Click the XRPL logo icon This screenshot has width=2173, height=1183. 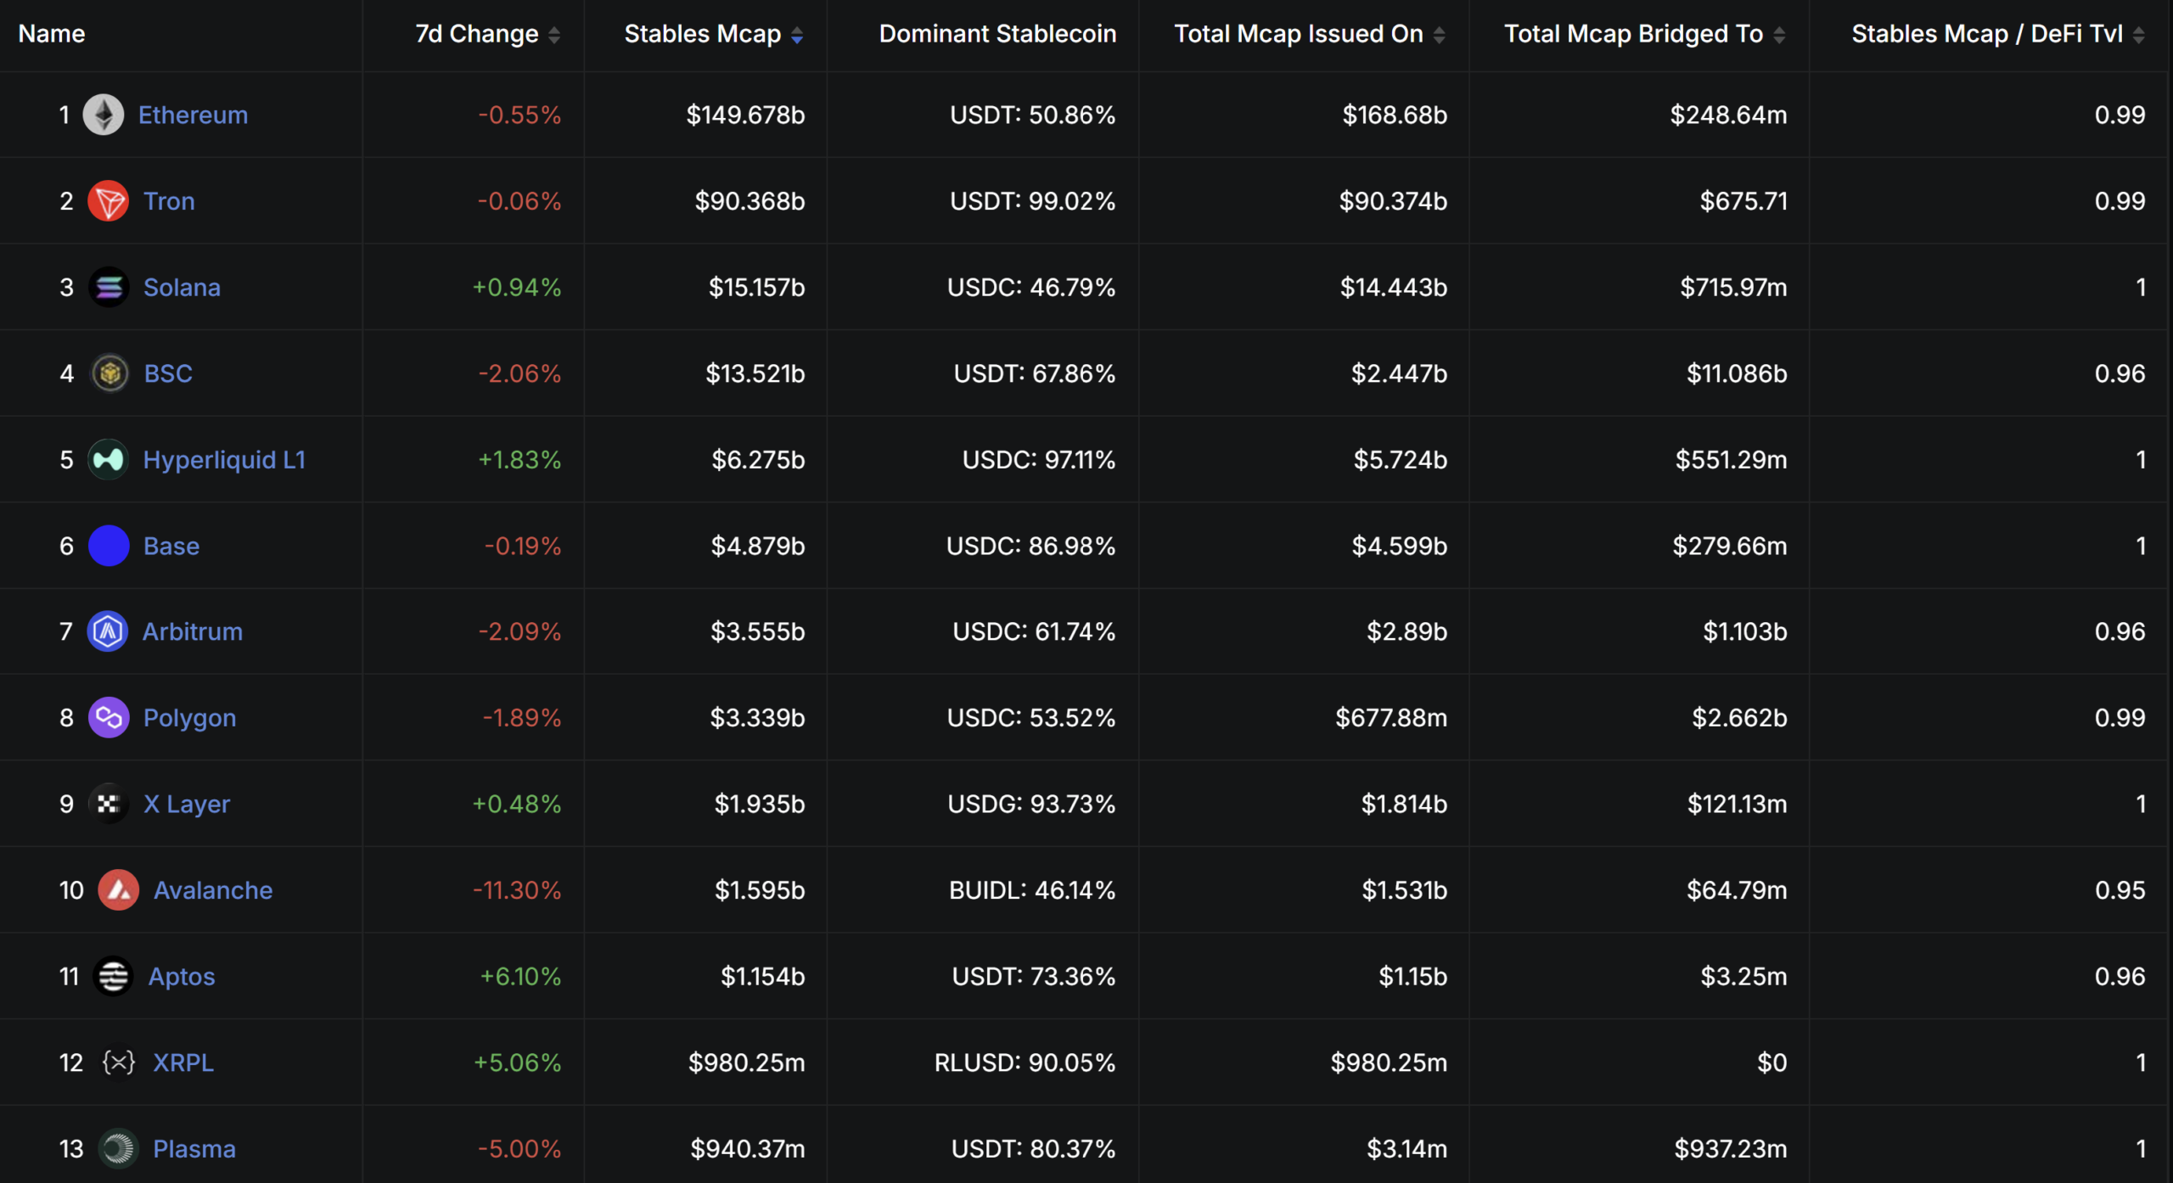coord(119,1062)
